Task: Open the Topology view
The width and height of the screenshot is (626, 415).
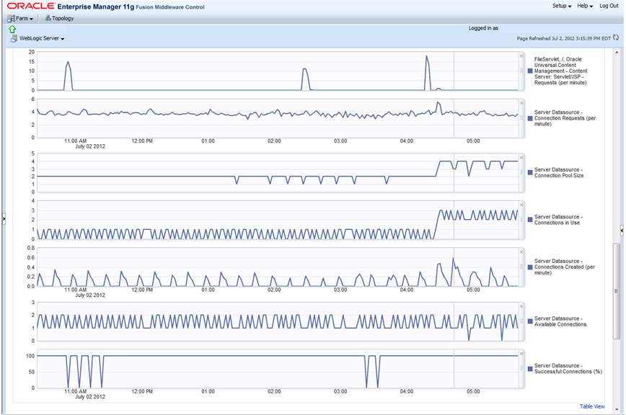Action: [x=63, y=18]
